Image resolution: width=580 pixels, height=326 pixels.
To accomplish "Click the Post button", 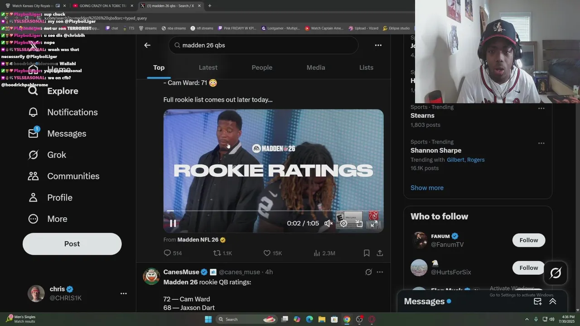I will click(72, 244).
